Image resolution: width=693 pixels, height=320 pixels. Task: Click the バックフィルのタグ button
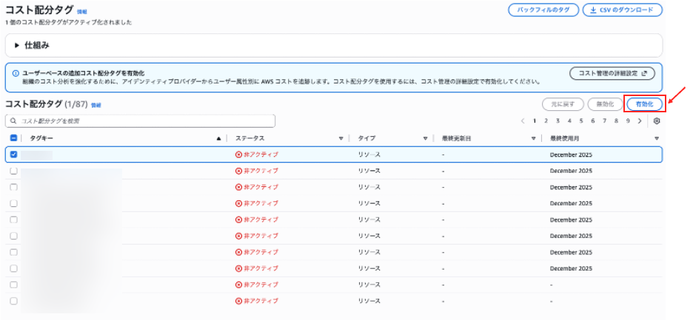tap(542, 10)
